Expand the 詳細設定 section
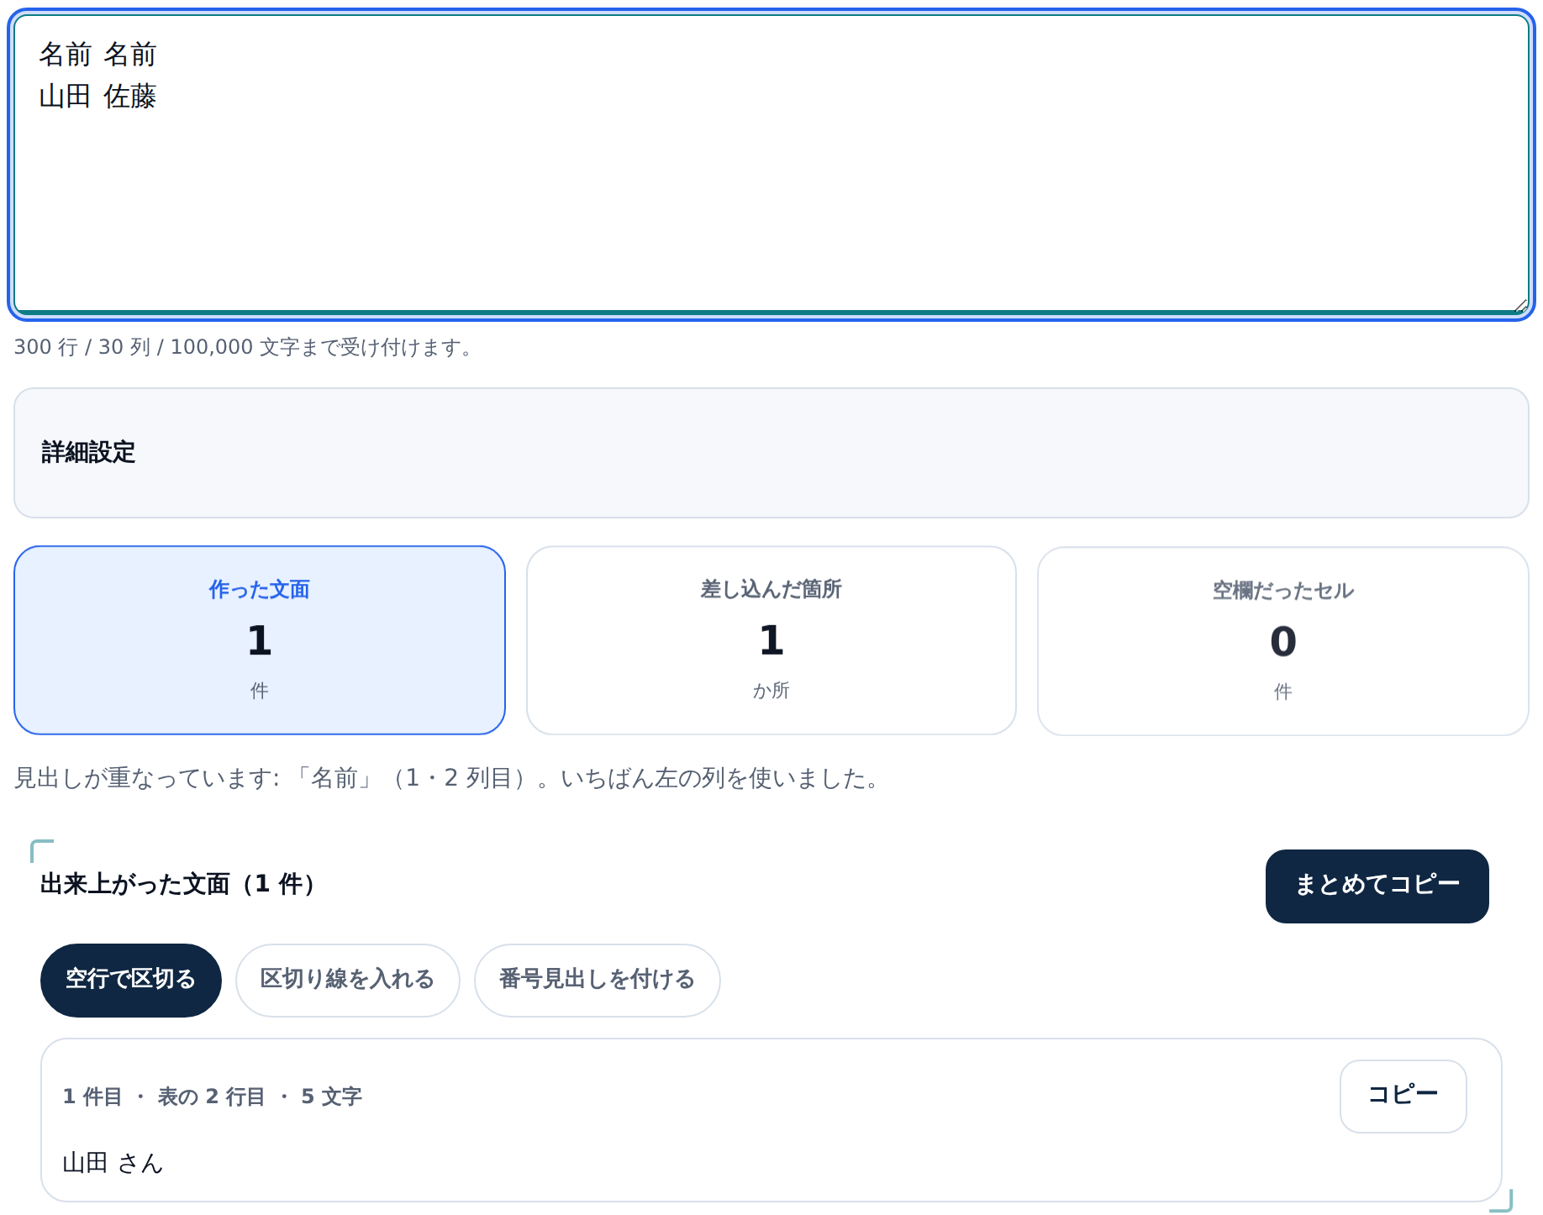1543x1215 pixels. pos(771,453)
